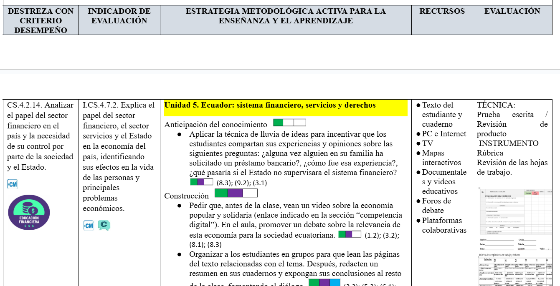Click the Construcción label
Viewport: 560px width, 286px height.
(x=187, y=196)
